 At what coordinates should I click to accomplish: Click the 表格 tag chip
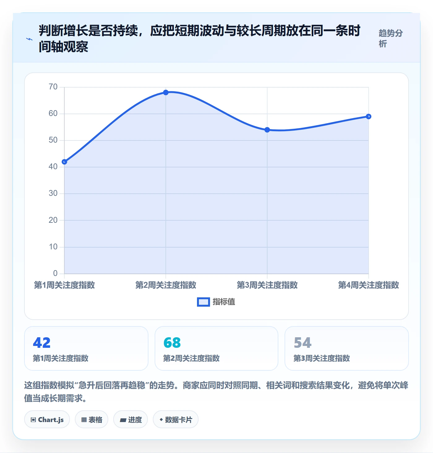[x=92, y=420]
